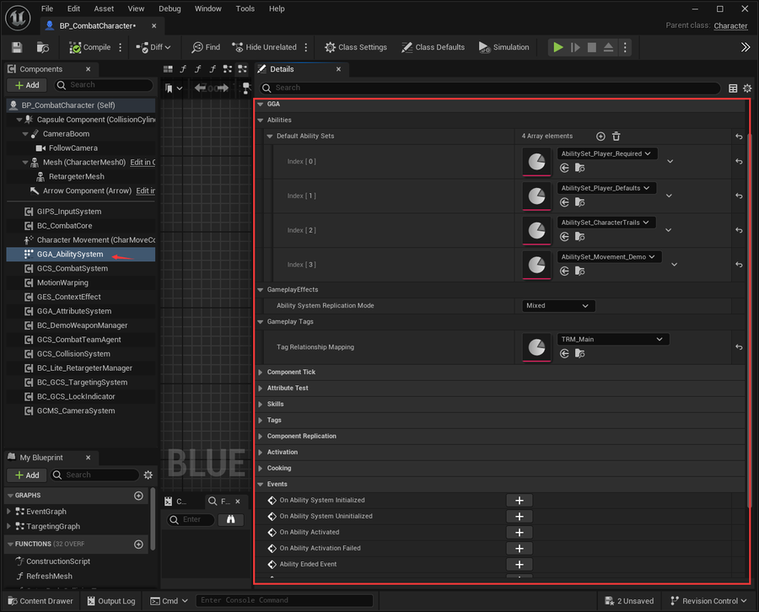Add element to Default Ability Sets array
Screen dimensions: 759x612
(600, 137)
